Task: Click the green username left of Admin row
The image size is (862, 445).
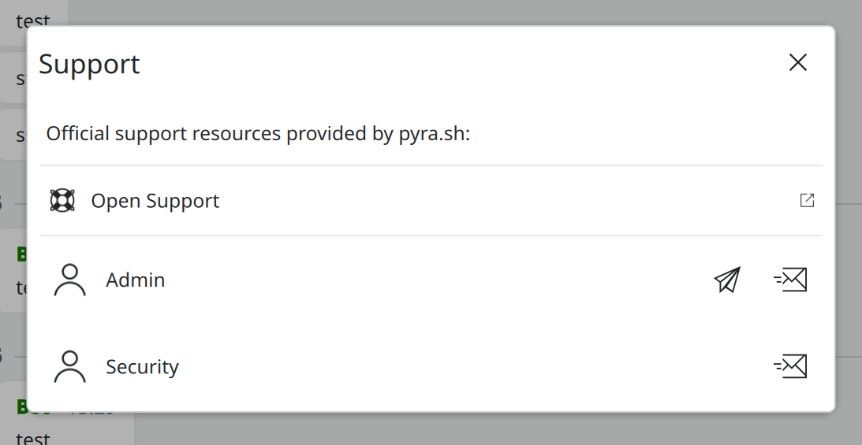Action: (21, 254)
